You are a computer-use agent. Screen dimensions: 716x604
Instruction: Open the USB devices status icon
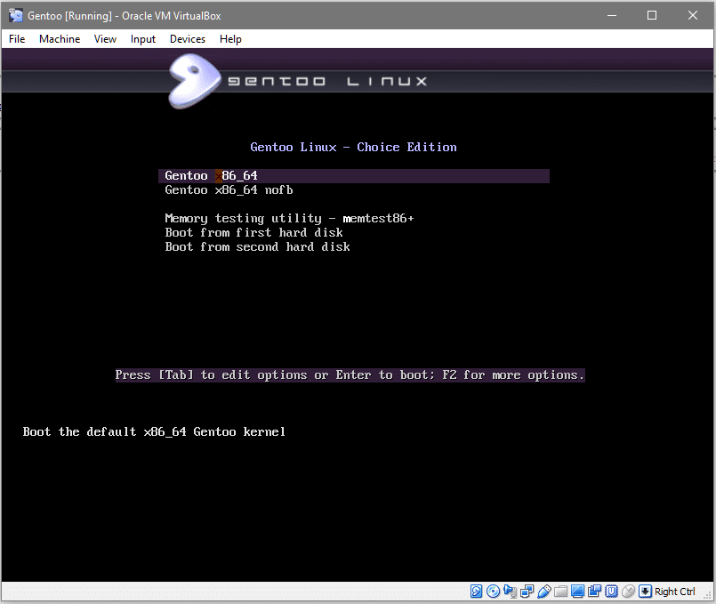[x=543, y=592]
